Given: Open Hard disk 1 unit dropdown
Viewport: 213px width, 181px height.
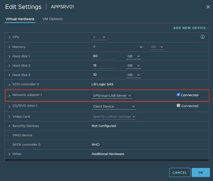Looking at the screenshot, I should [133, 56].
